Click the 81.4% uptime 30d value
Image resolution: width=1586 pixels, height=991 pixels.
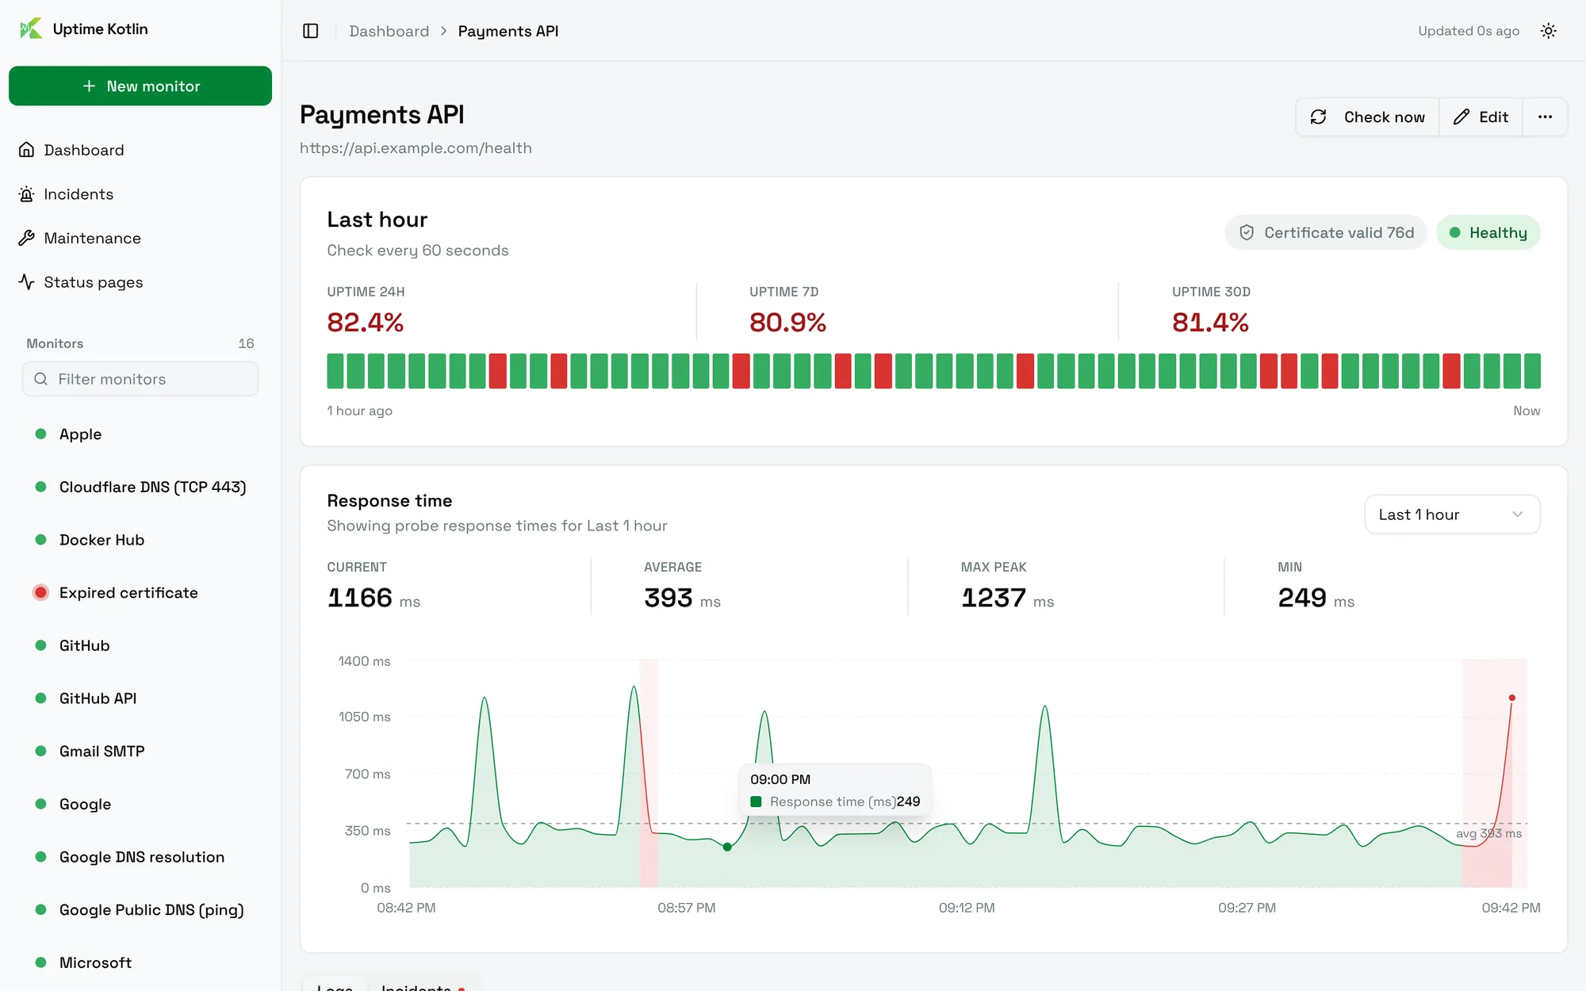tap(1210, 323)
